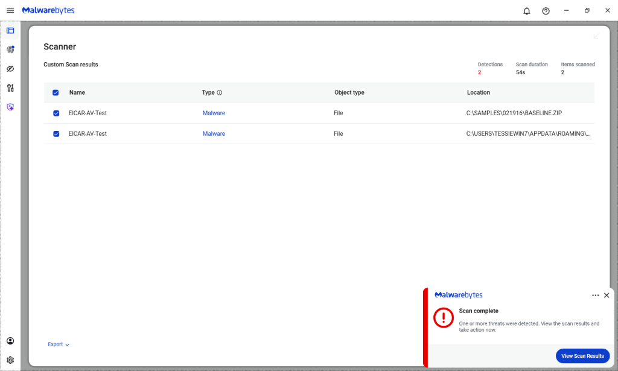Collapse the scanner panel with corner arrow

coord(596,36)
